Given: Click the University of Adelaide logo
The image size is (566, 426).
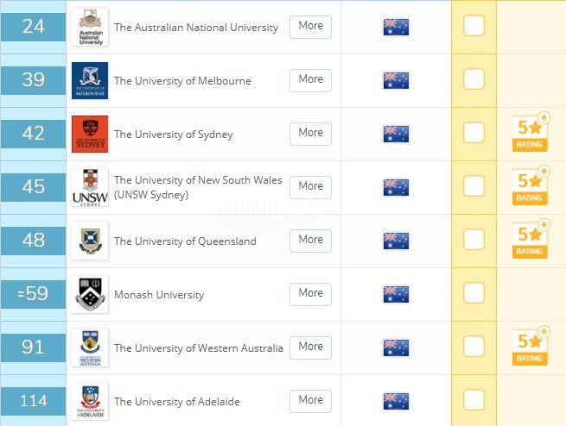Looking at the screenshot, I should 90,401.
